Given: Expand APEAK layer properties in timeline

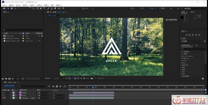Looking at the screenshot, I should pyautogui.click(x=11, y=93).
